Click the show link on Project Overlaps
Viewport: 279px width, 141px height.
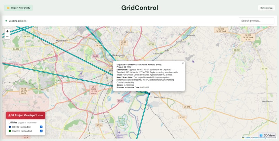(40, 115)
